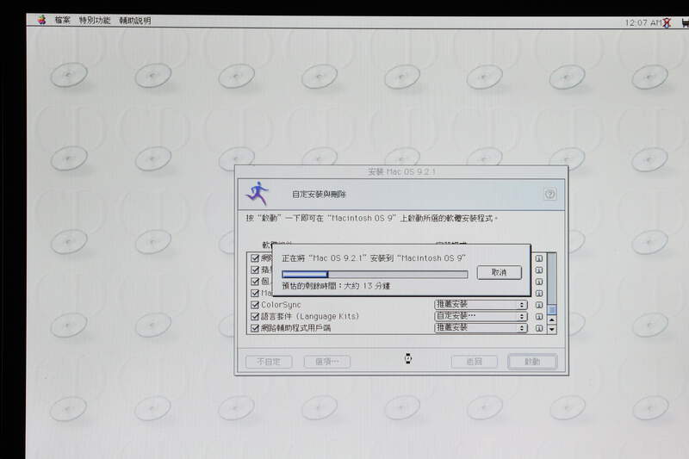689x459 pixels.
Task: Open the Language Kits 自定安裝… dropdown
Action: 481,316
